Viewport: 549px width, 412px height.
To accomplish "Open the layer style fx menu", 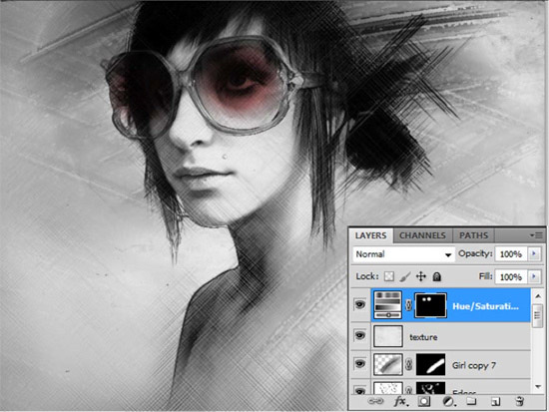I will click(x=400, y=401).
